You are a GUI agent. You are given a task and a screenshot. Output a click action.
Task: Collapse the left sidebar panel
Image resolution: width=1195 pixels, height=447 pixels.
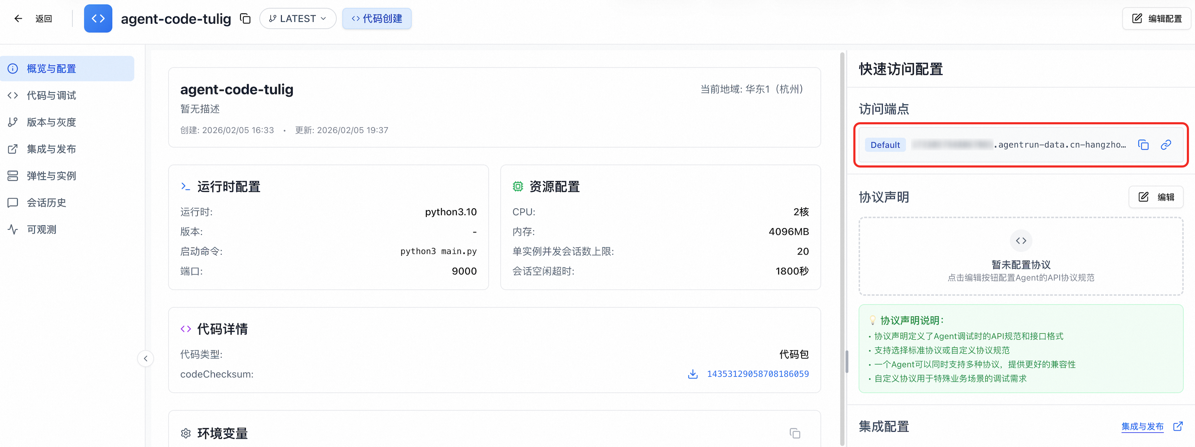tap(146, 358)
